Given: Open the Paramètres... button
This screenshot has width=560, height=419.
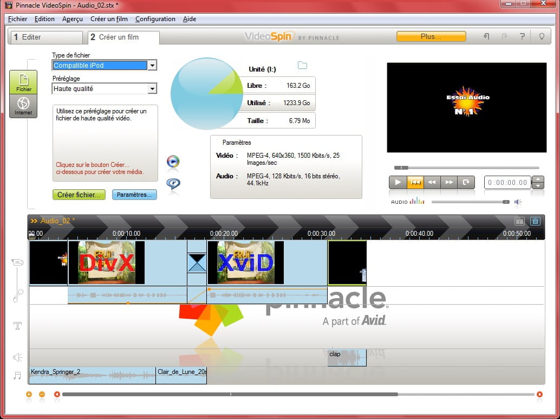Looking at the screenshot, I should click(134, 195).
